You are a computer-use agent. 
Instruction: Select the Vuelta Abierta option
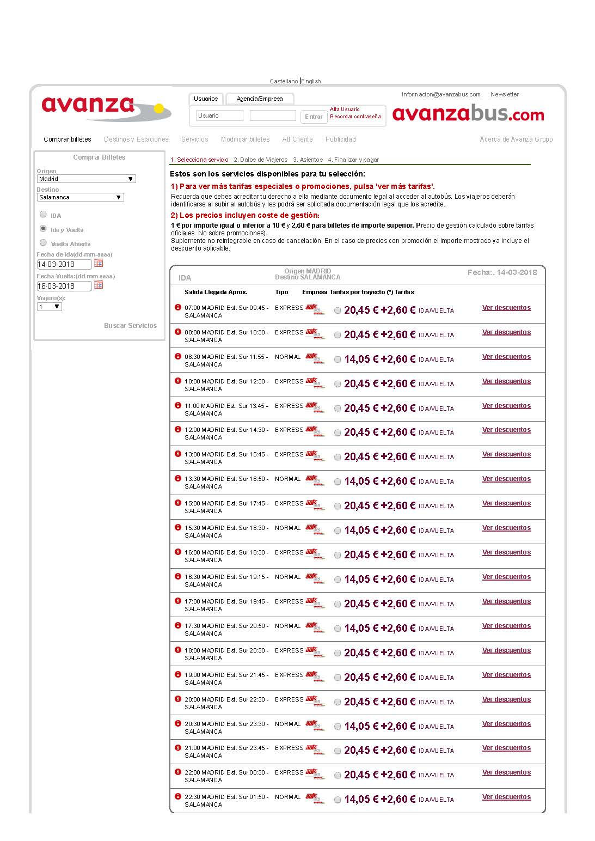pos(43,242)
